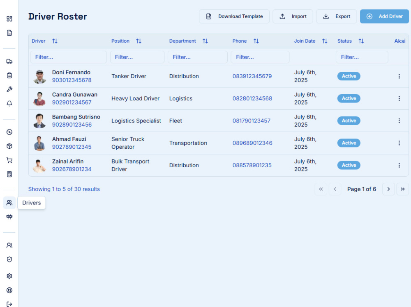Screen dimensions: 411x307
Task: Open the user accounts icon in sidebar
Action: pos(9,245)
